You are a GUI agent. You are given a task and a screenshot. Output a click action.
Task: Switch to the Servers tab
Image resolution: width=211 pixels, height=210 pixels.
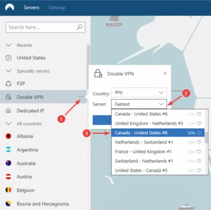point(32,7)
